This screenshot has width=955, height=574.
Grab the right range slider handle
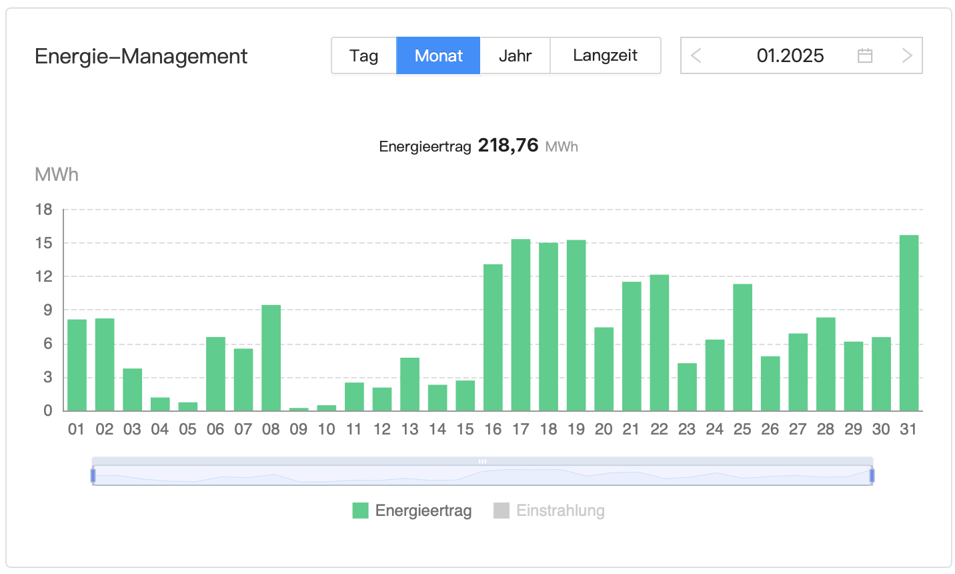pos(872,475)
